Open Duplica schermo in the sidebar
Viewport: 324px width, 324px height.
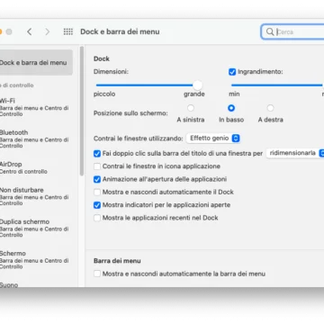(35, 229)
